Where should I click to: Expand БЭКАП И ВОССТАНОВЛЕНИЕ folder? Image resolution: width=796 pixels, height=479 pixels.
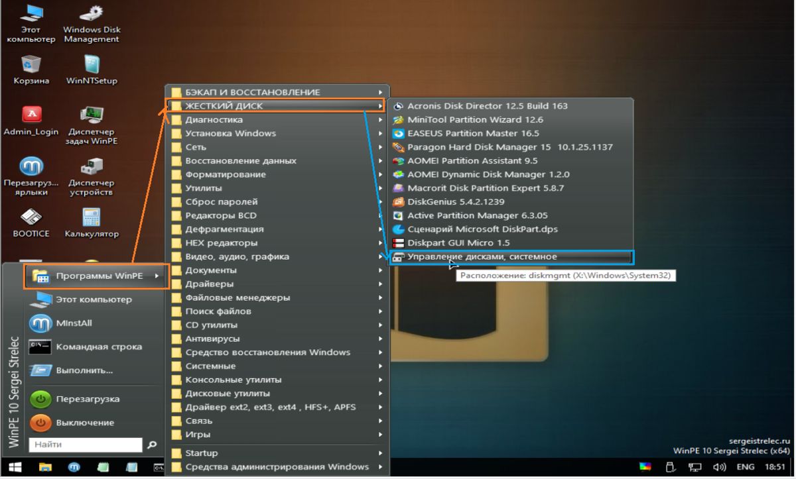[x=276, y=92]
